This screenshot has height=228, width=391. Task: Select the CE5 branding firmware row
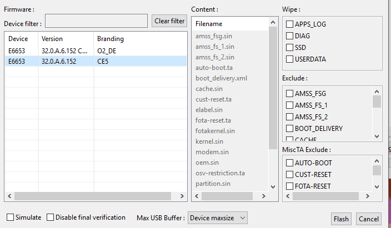[96, 61]
